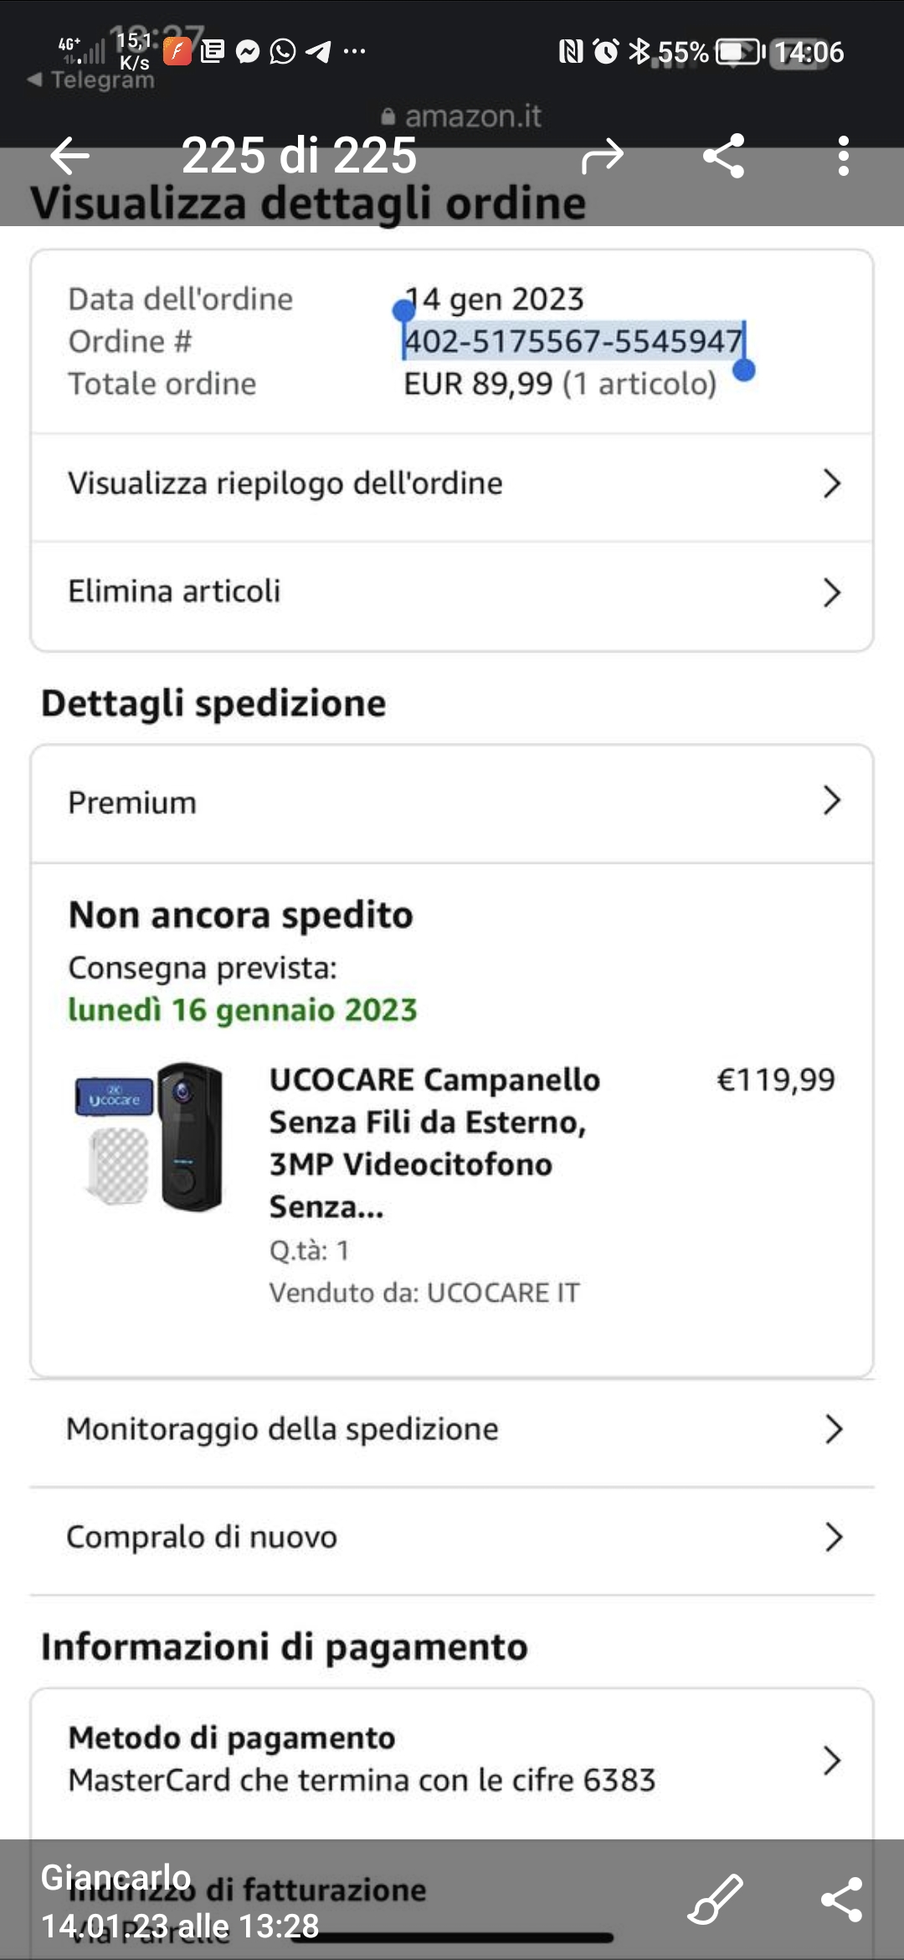Tap the brush edit icon
Viewport: 904px width, 1960px height.
click(x=716, y=1899)
